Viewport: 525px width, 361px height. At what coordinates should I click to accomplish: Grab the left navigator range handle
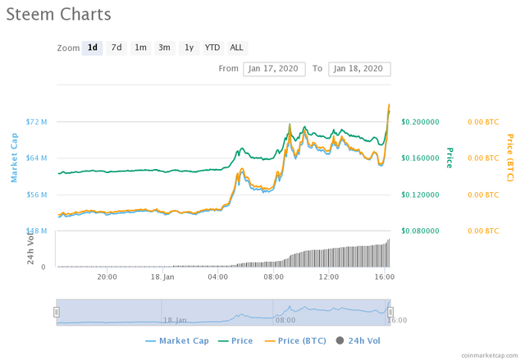coord(57,312)
